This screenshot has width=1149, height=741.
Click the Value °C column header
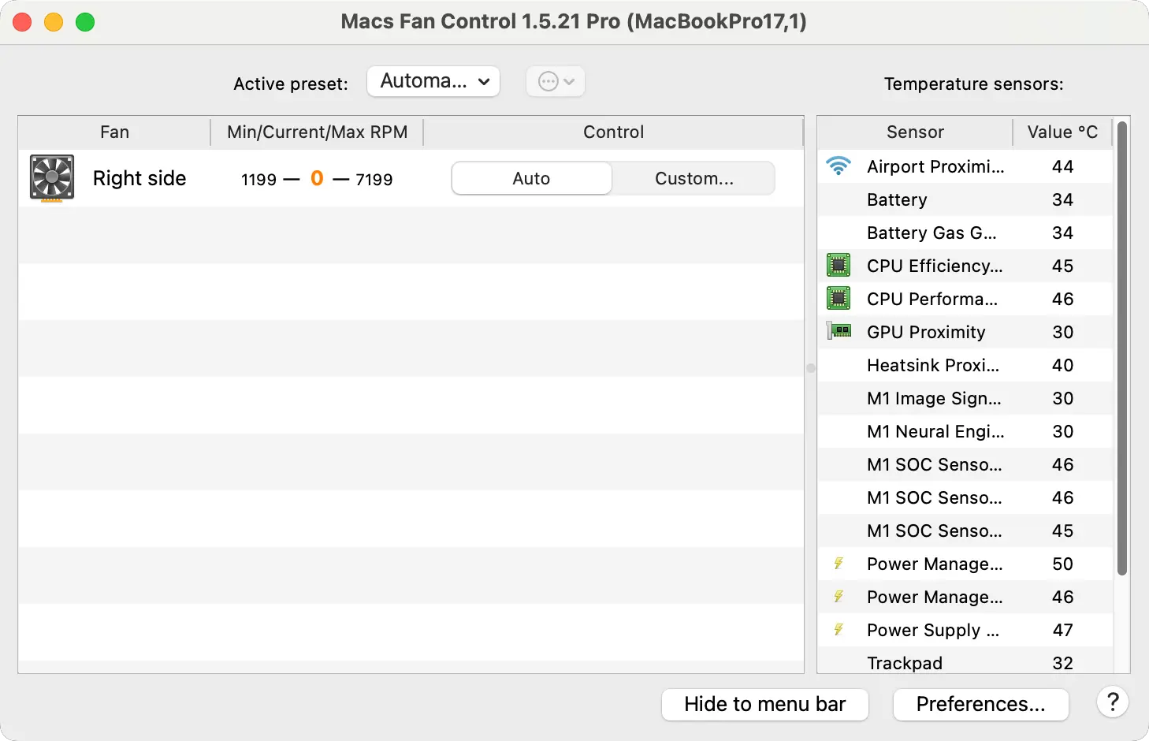[x=1062, y=132]
